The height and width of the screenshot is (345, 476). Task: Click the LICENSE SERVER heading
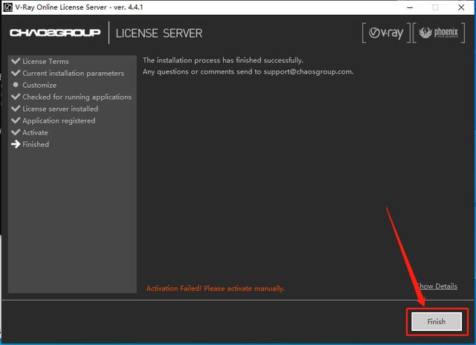point(159,33)
